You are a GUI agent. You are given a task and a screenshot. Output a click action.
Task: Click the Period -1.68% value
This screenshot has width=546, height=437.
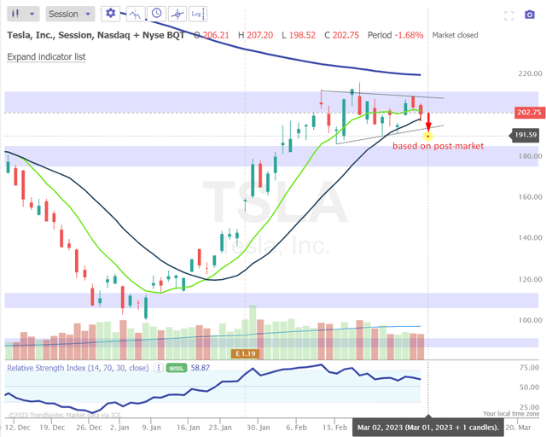tap(396, 35)
